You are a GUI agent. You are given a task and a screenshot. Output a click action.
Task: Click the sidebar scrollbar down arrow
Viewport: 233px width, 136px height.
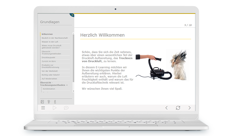click(x=74, y=91)
